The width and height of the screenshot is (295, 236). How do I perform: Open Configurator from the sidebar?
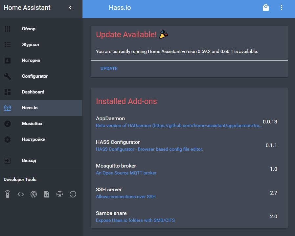tap(41, 76)
